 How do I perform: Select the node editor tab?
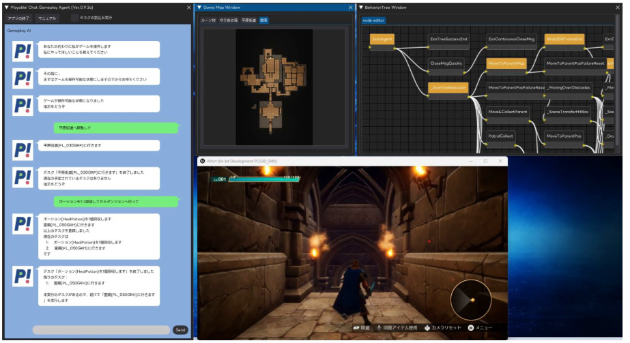click(x=373, y=20)
